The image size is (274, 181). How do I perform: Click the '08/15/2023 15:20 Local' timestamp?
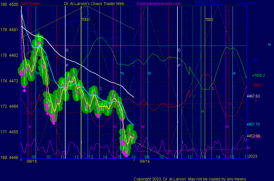point(209,4)
